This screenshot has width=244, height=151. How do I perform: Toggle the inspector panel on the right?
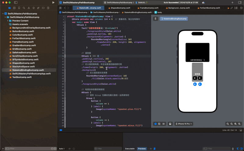pyautogui.click(x=240, y=2)
